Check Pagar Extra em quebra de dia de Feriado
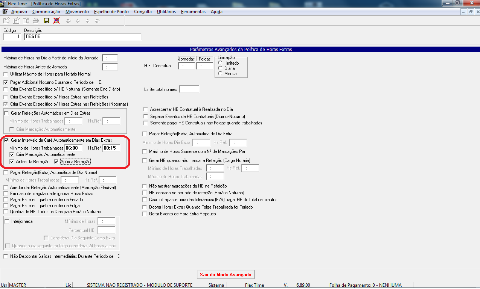480x289 pixels. (x=6, y=200)
